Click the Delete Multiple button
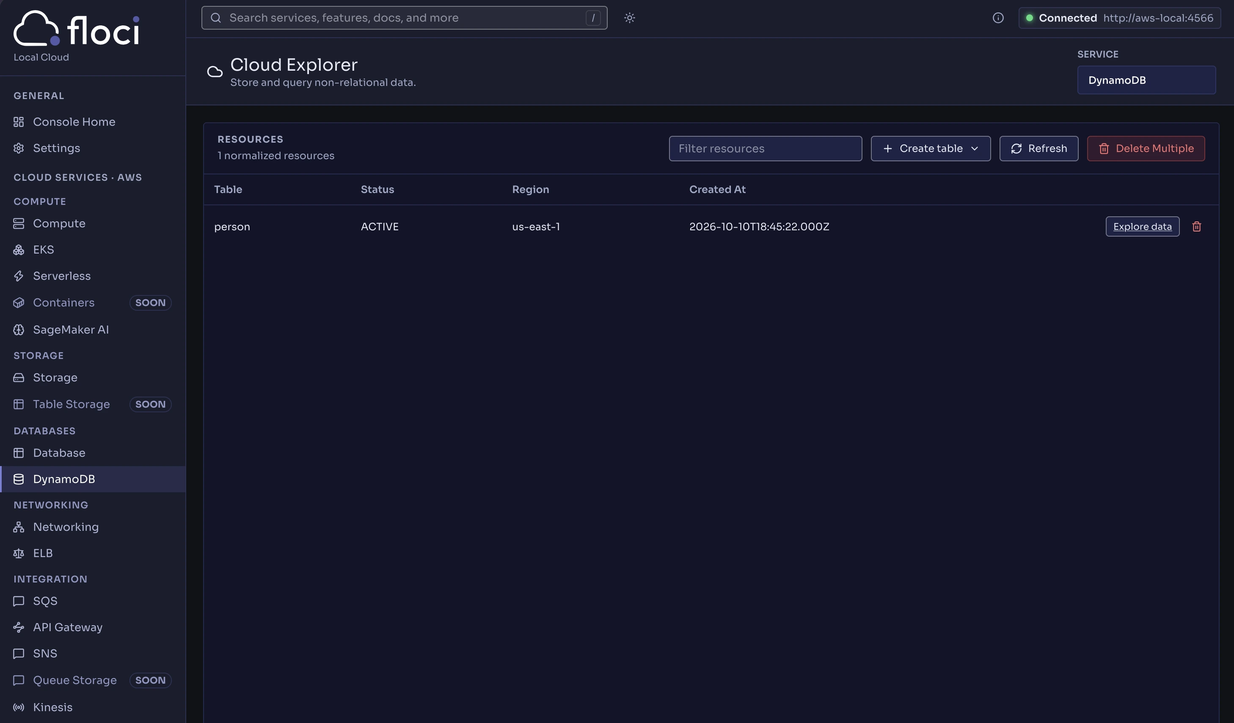 1146,149
